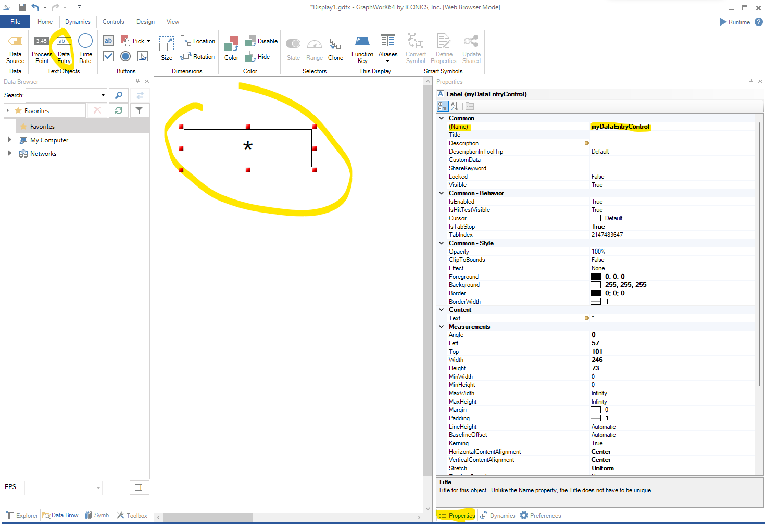Open the Dynamics tab under Properties panel

coord(497,515)
